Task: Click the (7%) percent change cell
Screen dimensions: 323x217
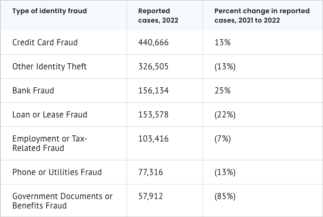Action: (x=222, y=139)
